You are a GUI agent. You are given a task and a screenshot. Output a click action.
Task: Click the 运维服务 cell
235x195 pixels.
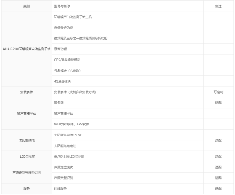tap(128, 189)
